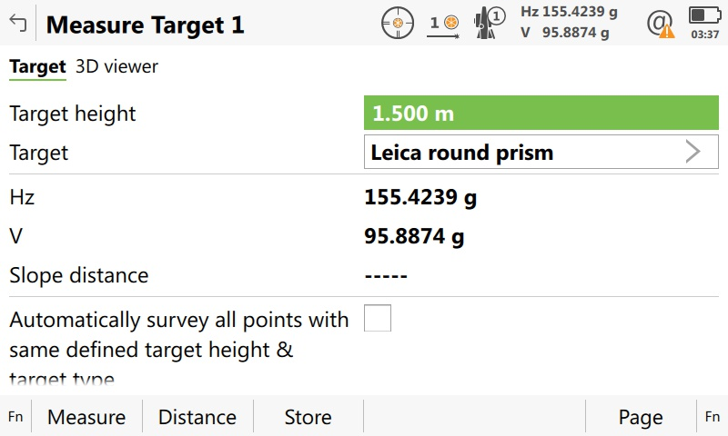Click the back arrow icon

[16, 24]
